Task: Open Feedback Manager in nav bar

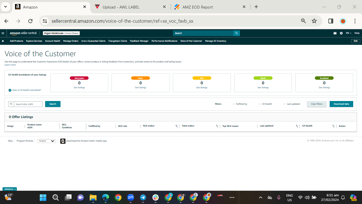Action: [139, 41]
